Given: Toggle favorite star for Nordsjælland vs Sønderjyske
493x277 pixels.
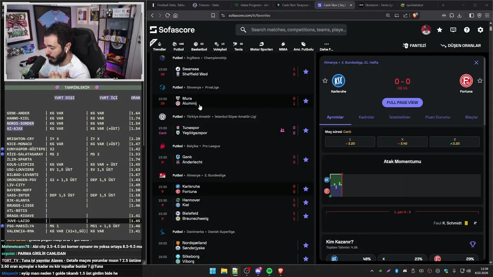Looking at the screenshot, I should pyautogui.click(x=306, y=245).
